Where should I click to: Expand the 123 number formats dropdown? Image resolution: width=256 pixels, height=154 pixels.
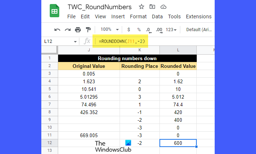click(x=171, y=30)
